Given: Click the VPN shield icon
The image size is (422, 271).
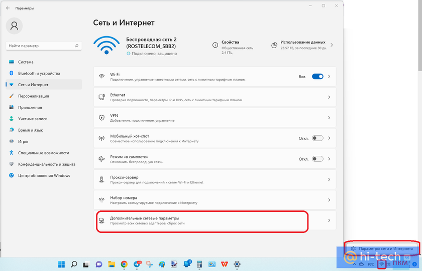Looking at the screenshot, I should coord(101,118).
